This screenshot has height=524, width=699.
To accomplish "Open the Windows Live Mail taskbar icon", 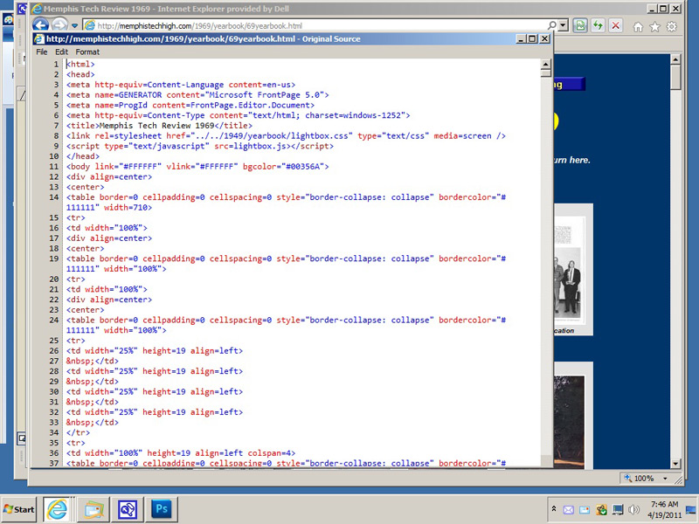I will coord(93,509).
